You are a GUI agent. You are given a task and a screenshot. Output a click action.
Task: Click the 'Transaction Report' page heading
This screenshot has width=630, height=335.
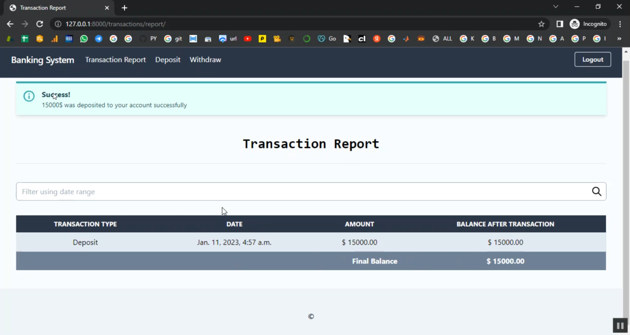[311, 144]
